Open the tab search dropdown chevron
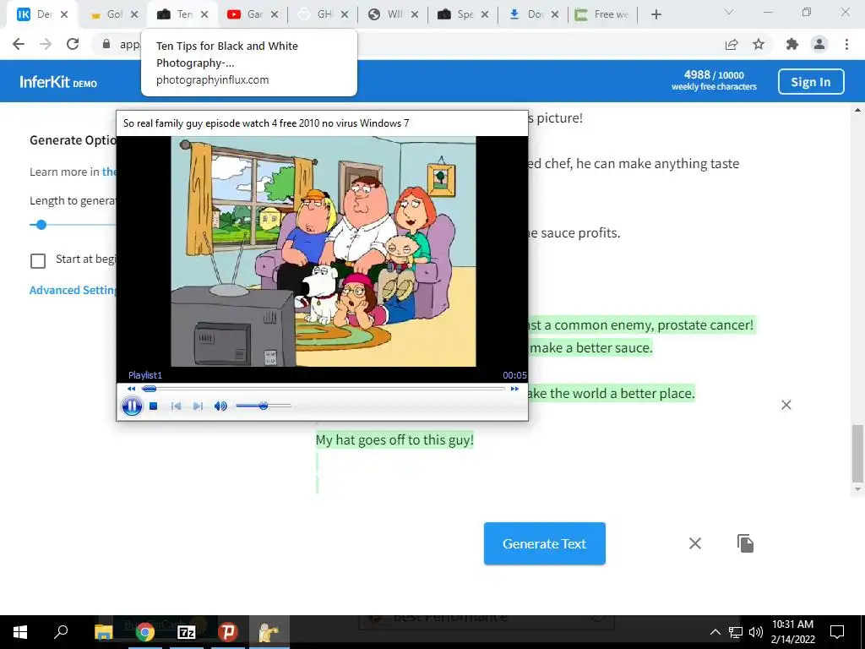The image size is (865, 649). [x=729, y=12]
